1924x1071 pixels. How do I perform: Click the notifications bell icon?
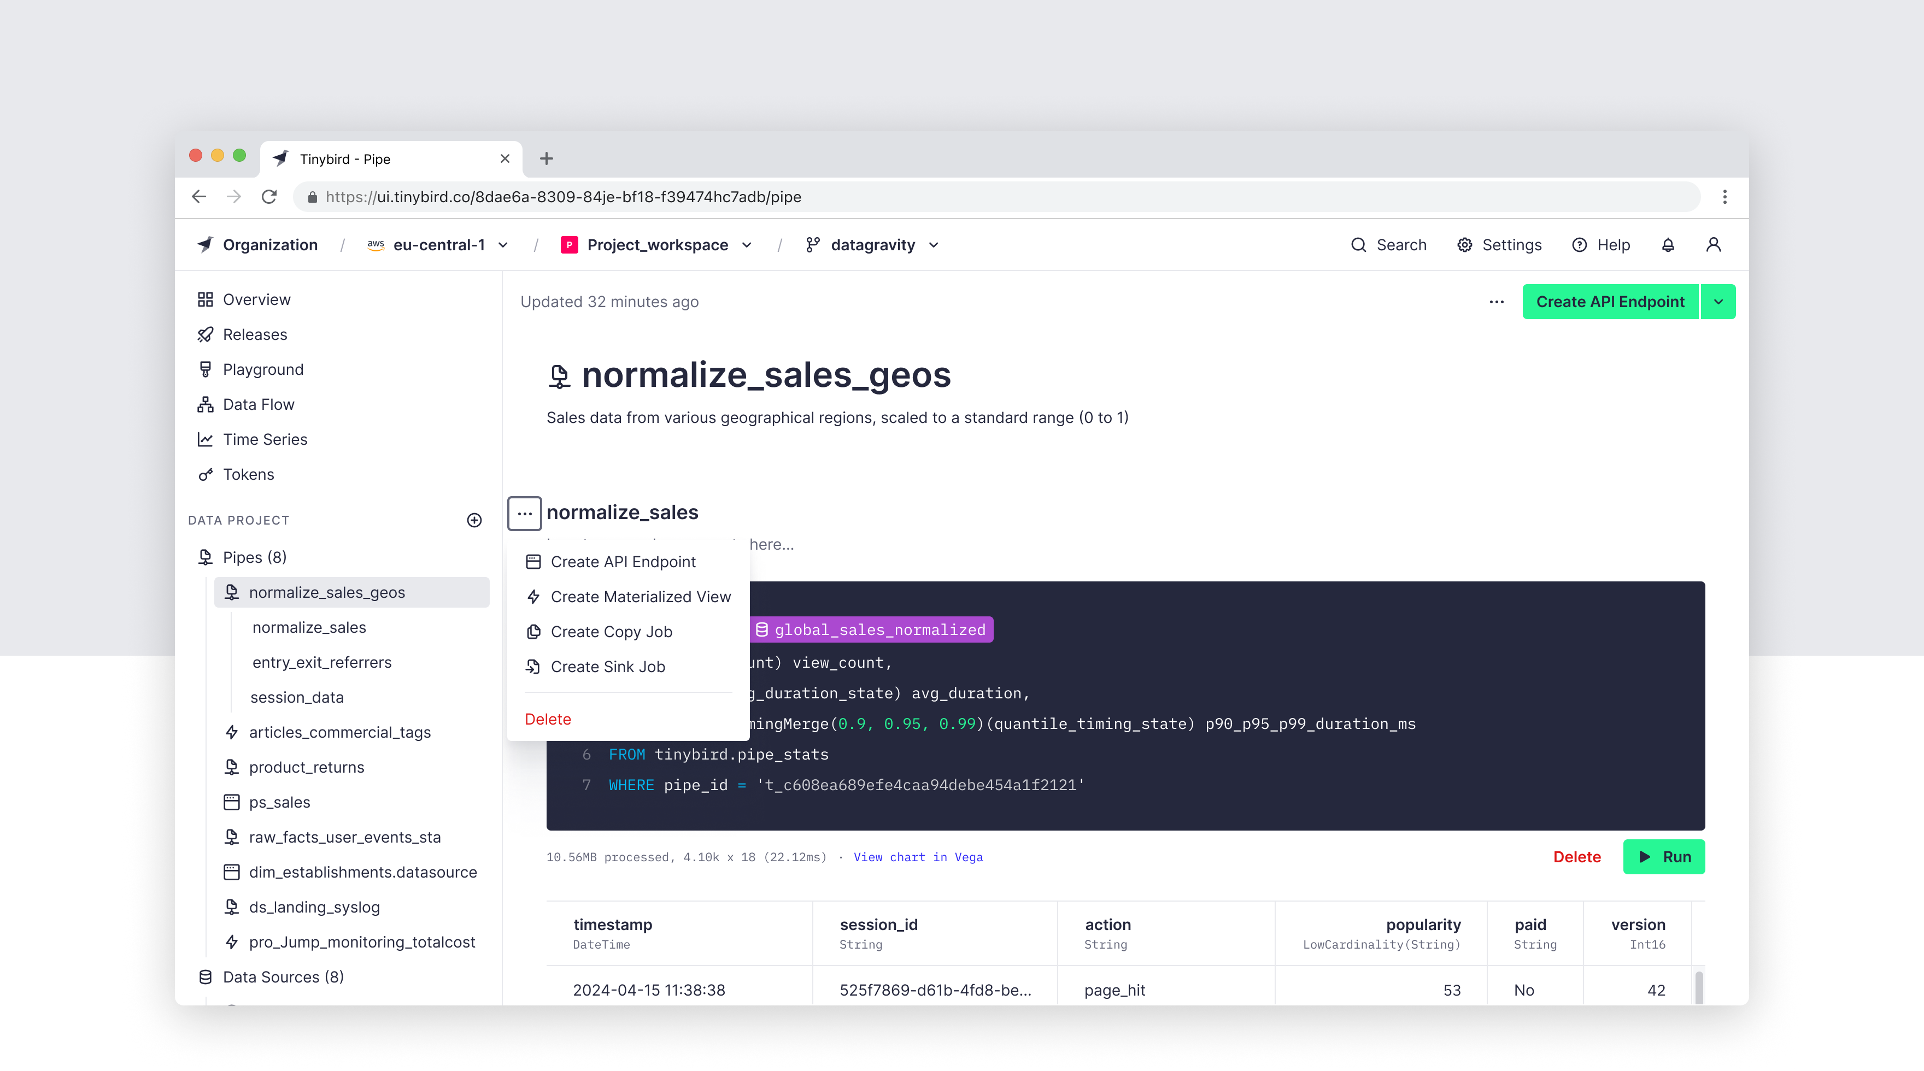[x=1667, y=245]
